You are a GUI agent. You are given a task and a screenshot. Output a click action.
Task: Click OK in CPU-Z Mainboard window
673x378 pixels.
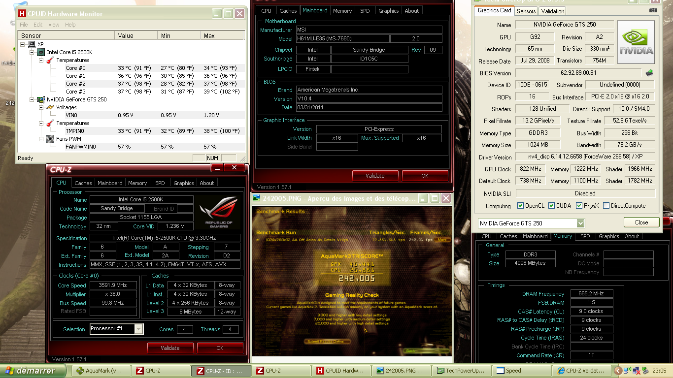pos(425,176)
